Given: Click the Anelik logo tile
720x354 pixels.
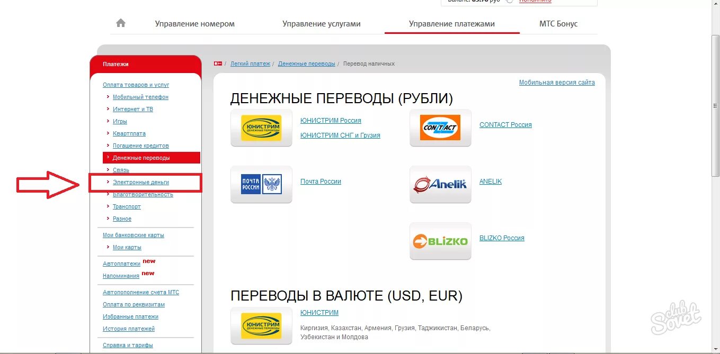Looking at the screenshot, I should click(x=440, y=185).
